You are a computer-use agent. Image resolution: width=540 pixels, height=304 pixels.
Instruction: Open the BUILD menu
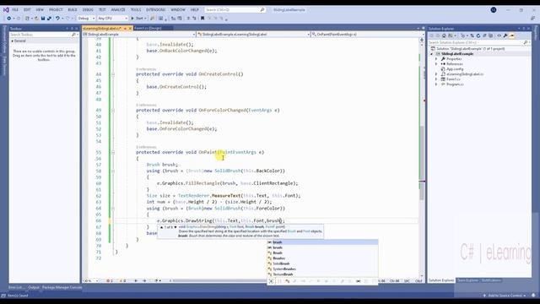tap(73, 9)
